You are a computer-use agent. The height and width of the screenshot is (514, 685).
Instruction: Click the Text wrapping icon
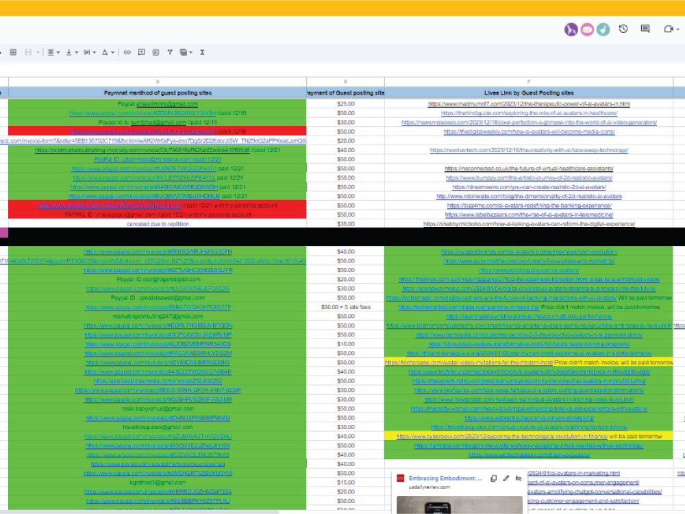tap(87, 52)
